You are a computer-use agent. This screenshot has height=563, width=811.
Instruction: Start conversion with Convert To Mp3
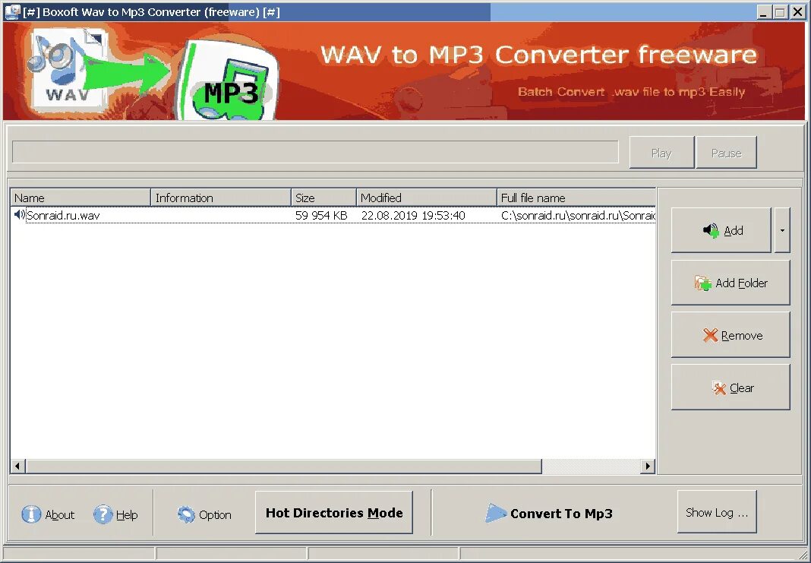549,514
